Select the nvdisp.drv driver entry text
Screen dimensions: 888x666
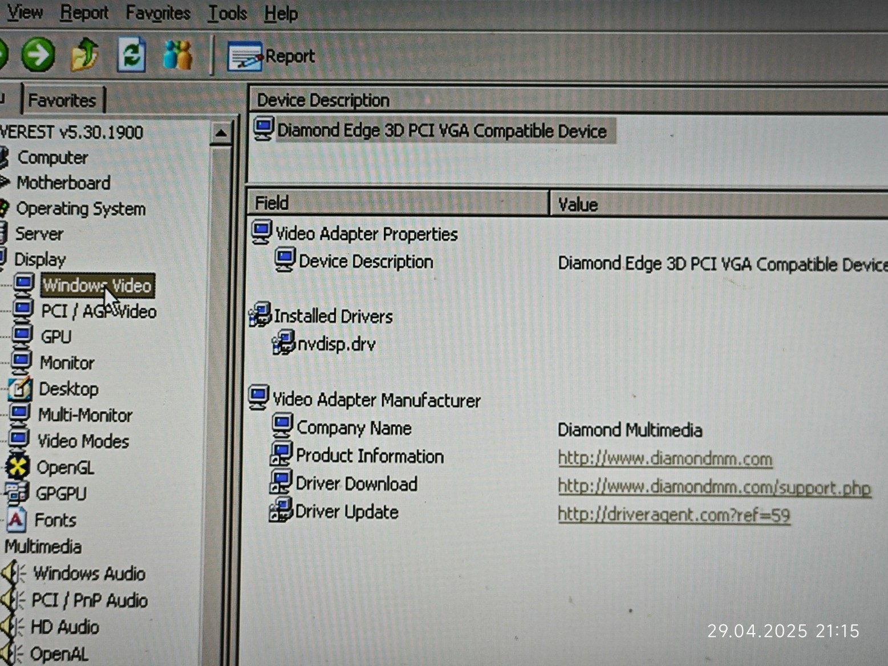[336, 344]
